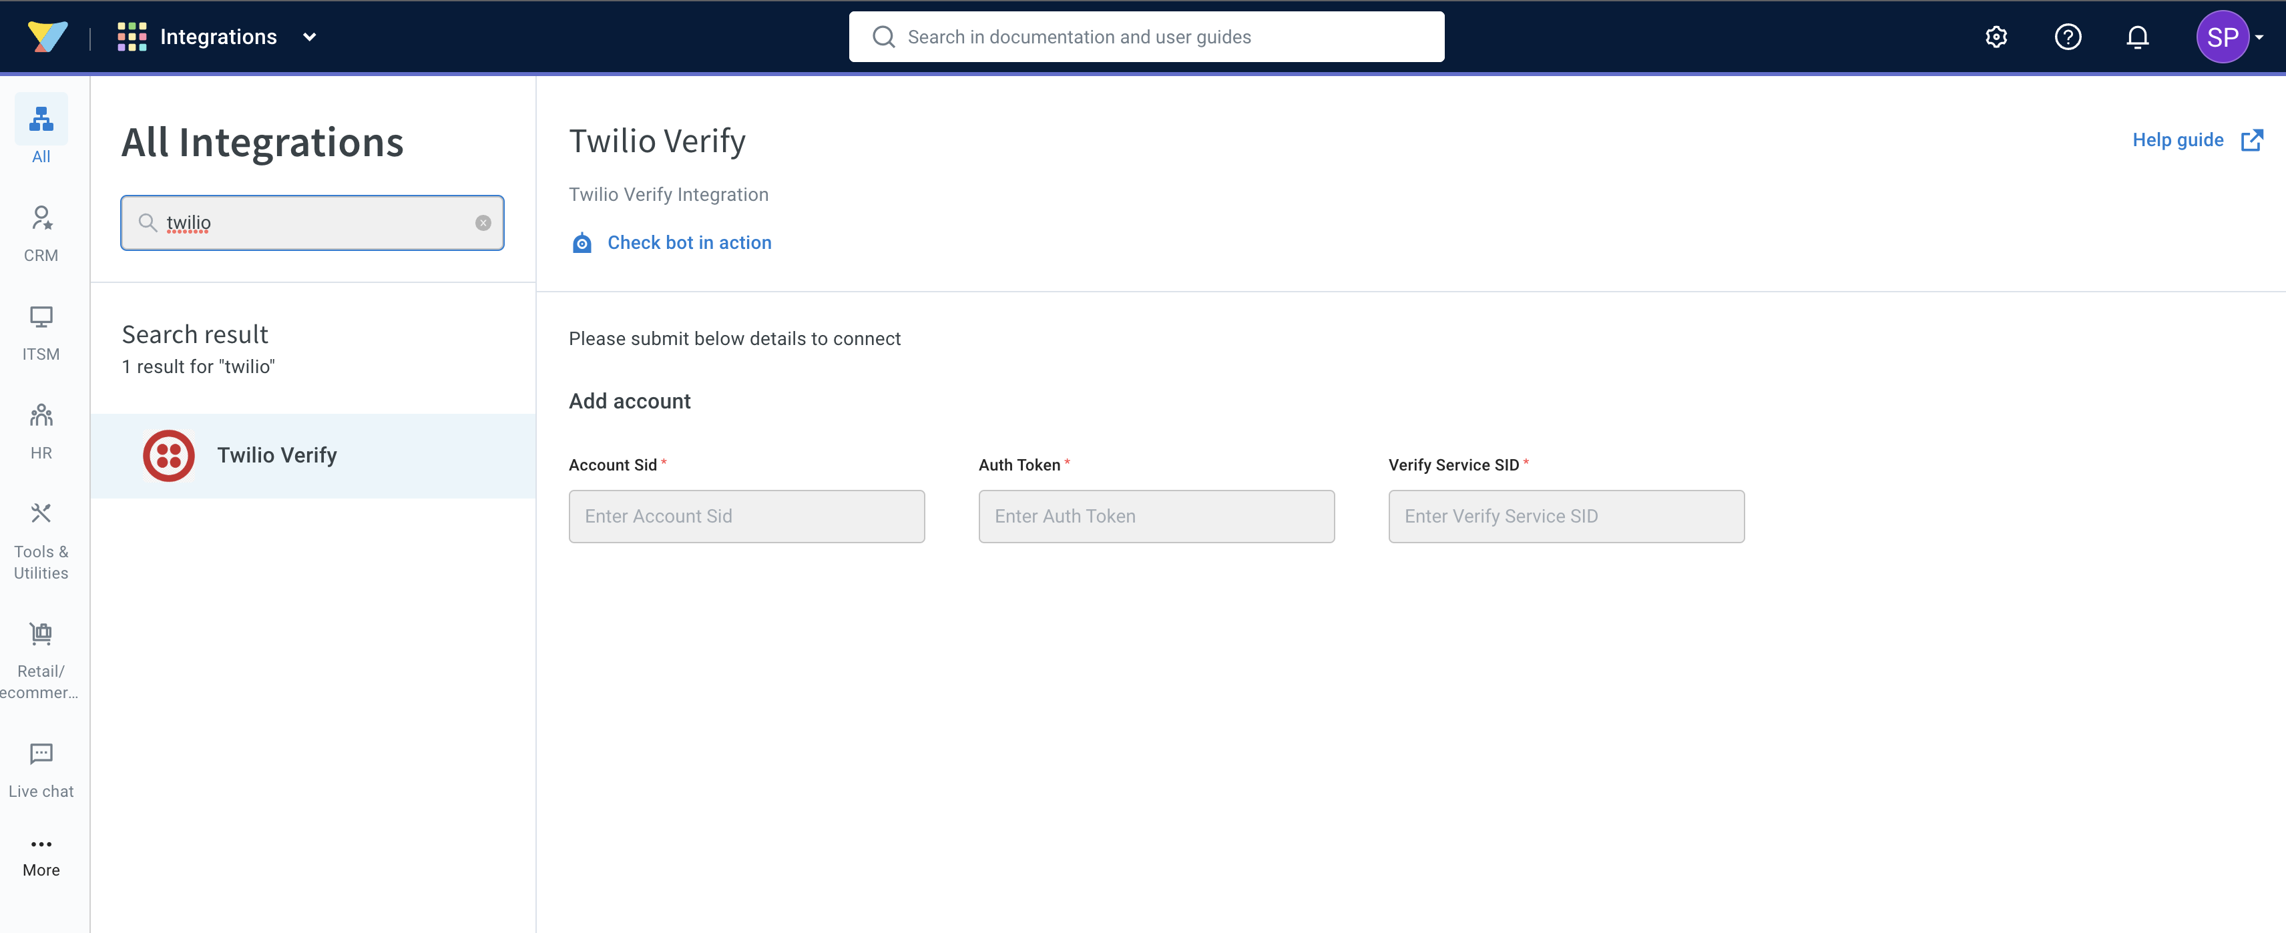The width and height of the screenshot is (2286, 933).
Task: Select the ITSM category
Action: pos(41,334)
